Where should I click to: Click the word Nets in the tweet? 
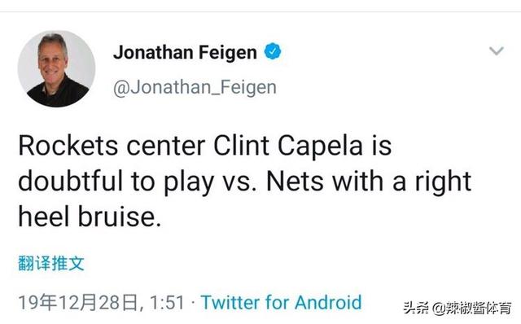pyautogui.click(x=295, y=182)
